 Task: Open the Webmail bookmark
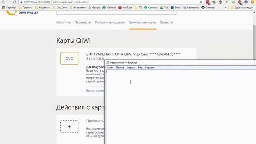tap(109, 8)
